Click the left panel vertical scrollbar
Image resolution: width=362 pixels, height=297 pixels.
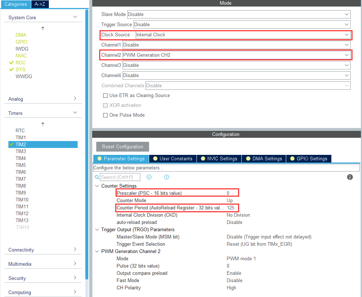pyautogui.click(x=87, y=144)
